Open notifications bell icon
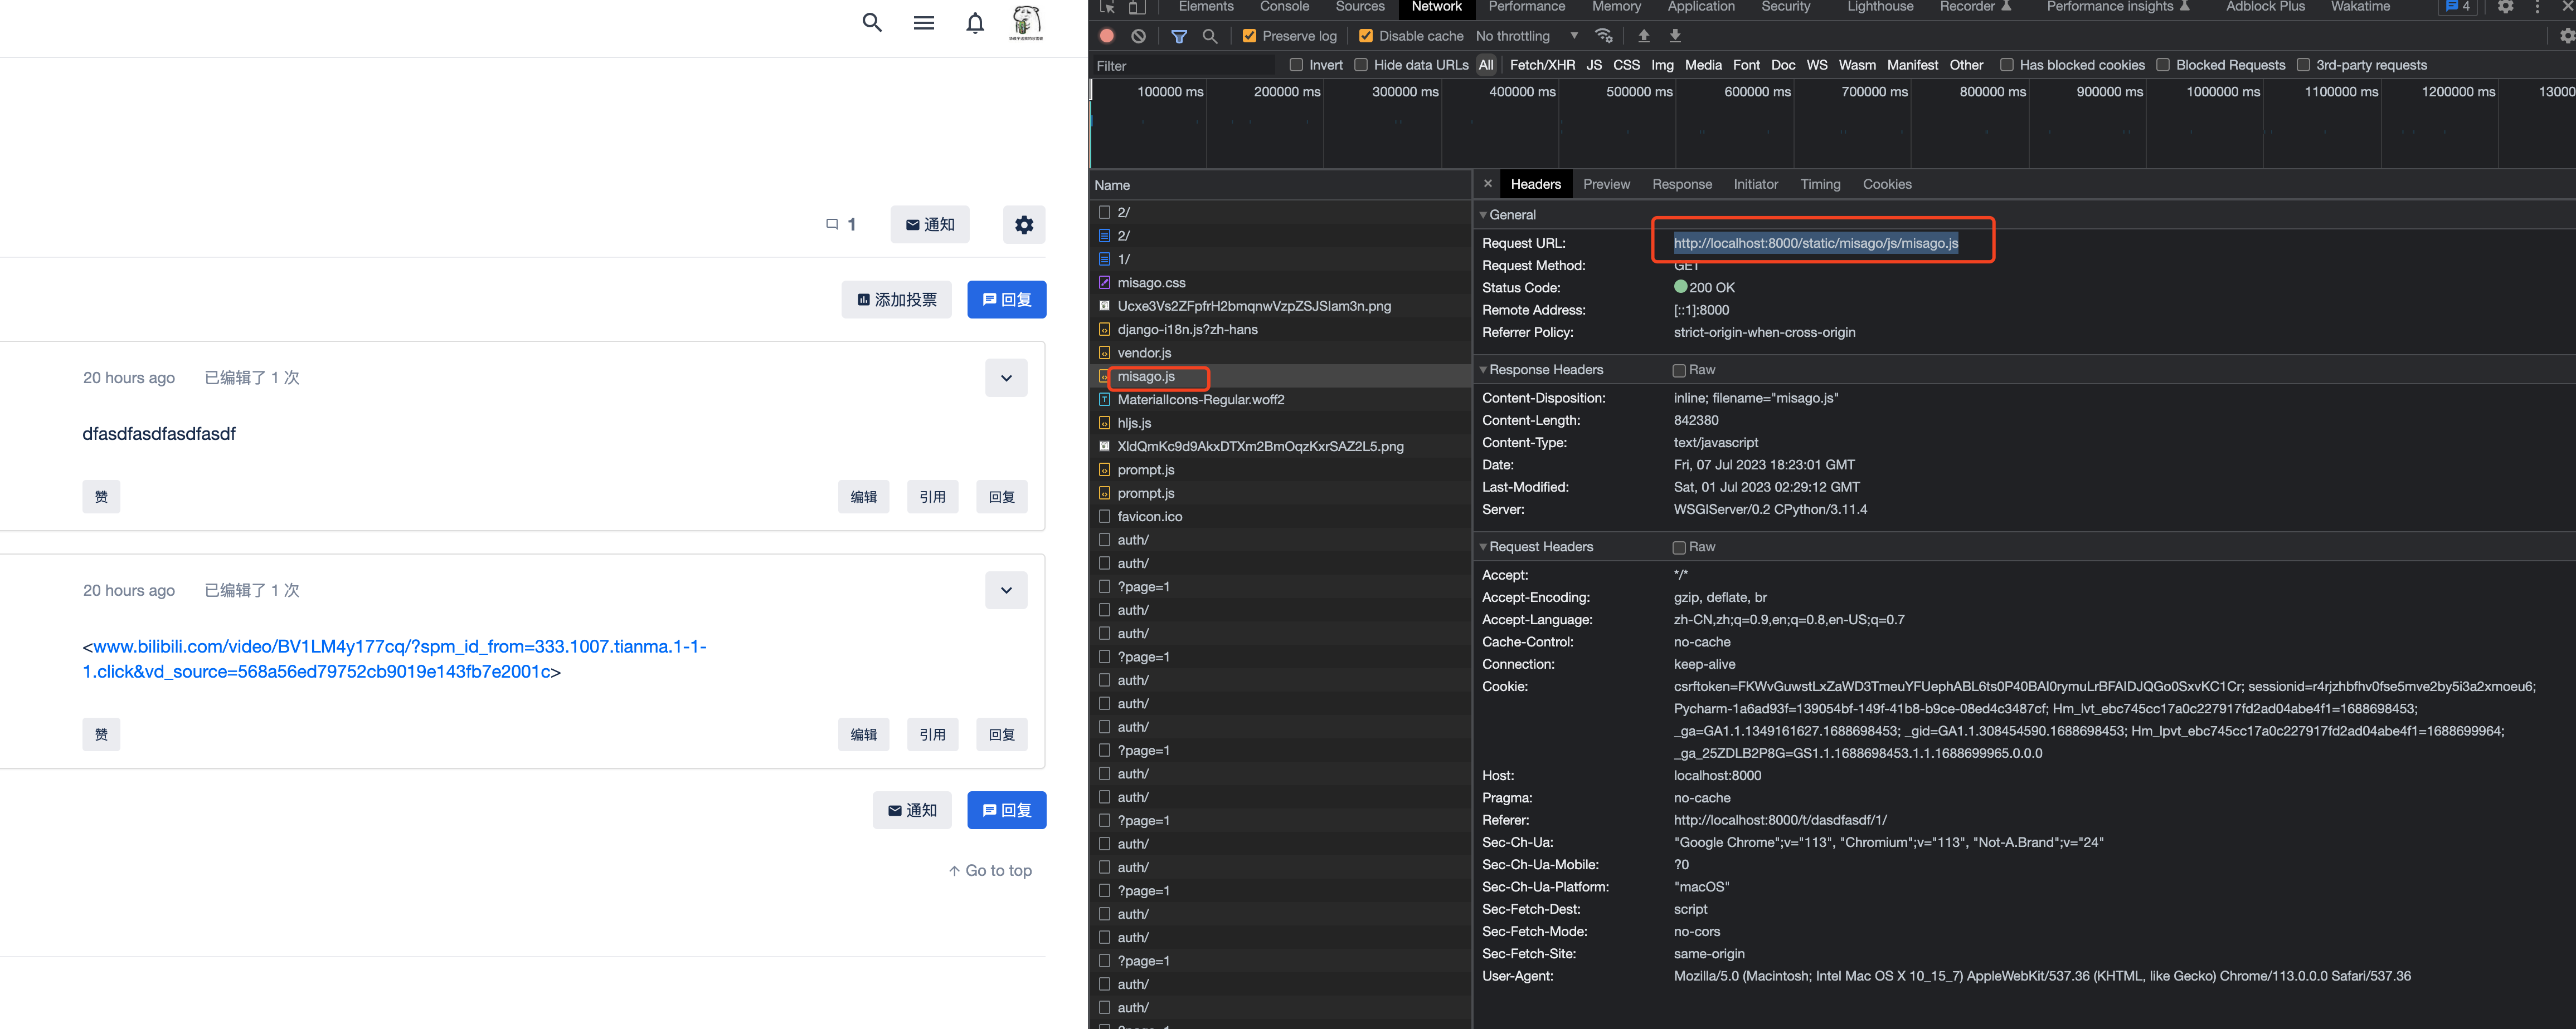This screenshot has width=2576, height=1029. tap(975, 22)
